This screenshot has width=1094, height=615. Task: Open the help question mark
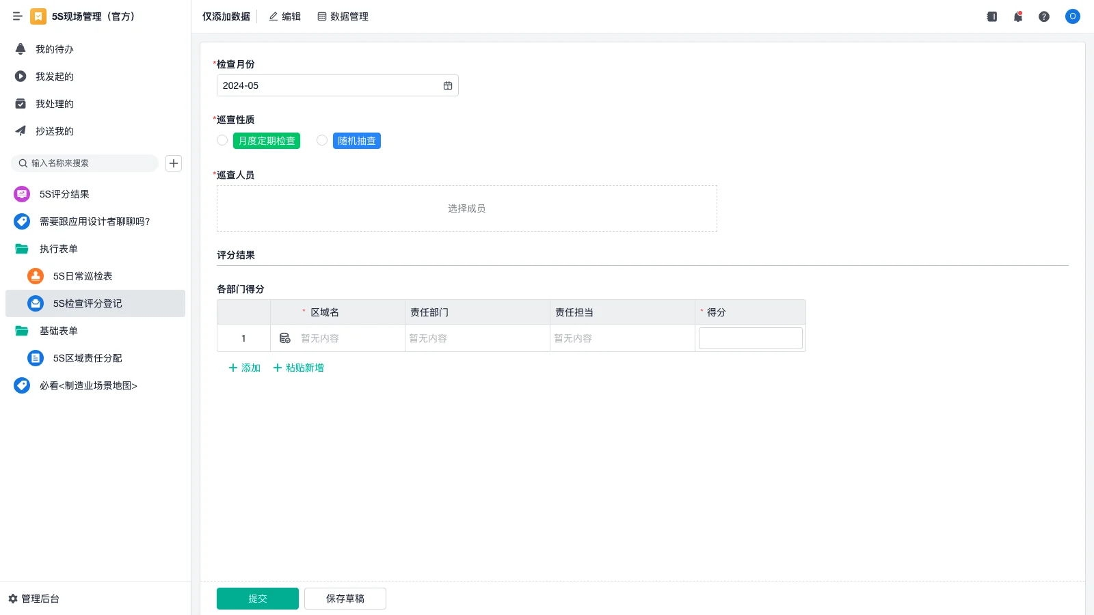[x=1044, y=16]
